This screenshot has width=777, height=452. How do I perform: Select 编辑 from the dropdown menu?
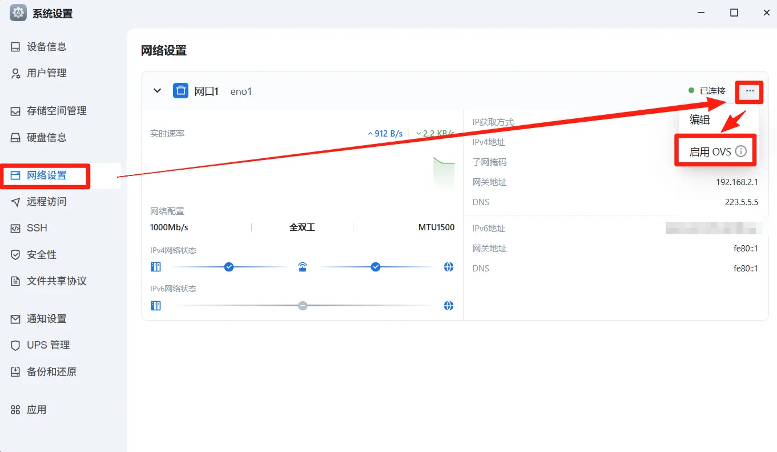click(699, 119)
